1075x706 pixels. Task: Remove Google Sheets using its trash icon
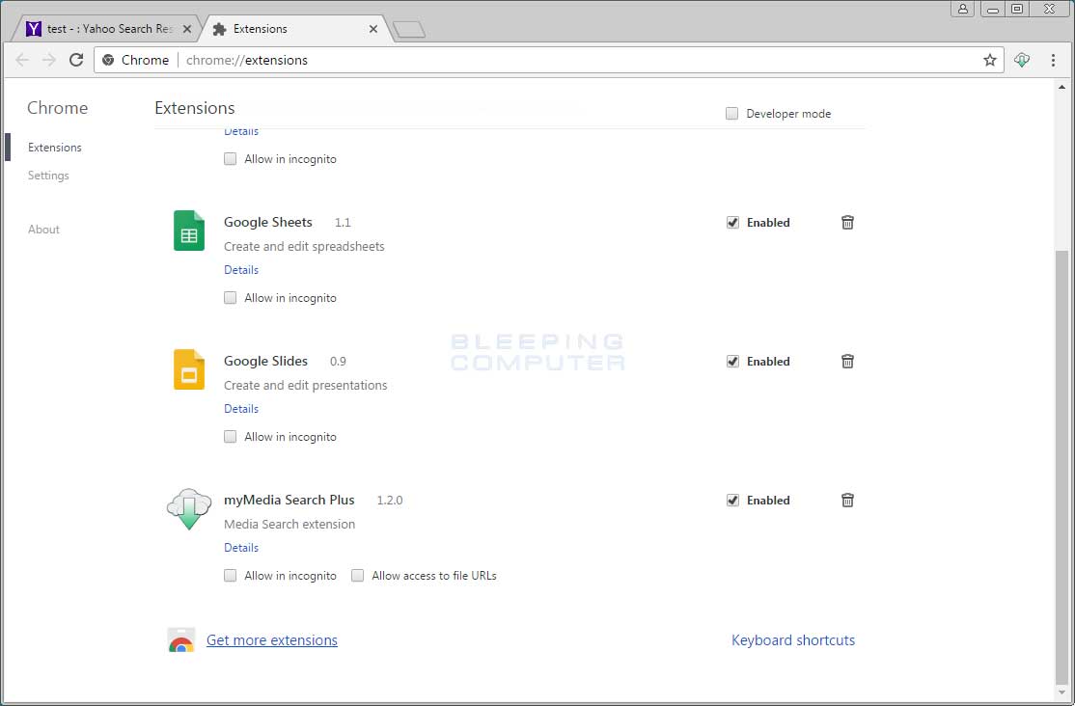pyautogui.click(x=847, y=222)
